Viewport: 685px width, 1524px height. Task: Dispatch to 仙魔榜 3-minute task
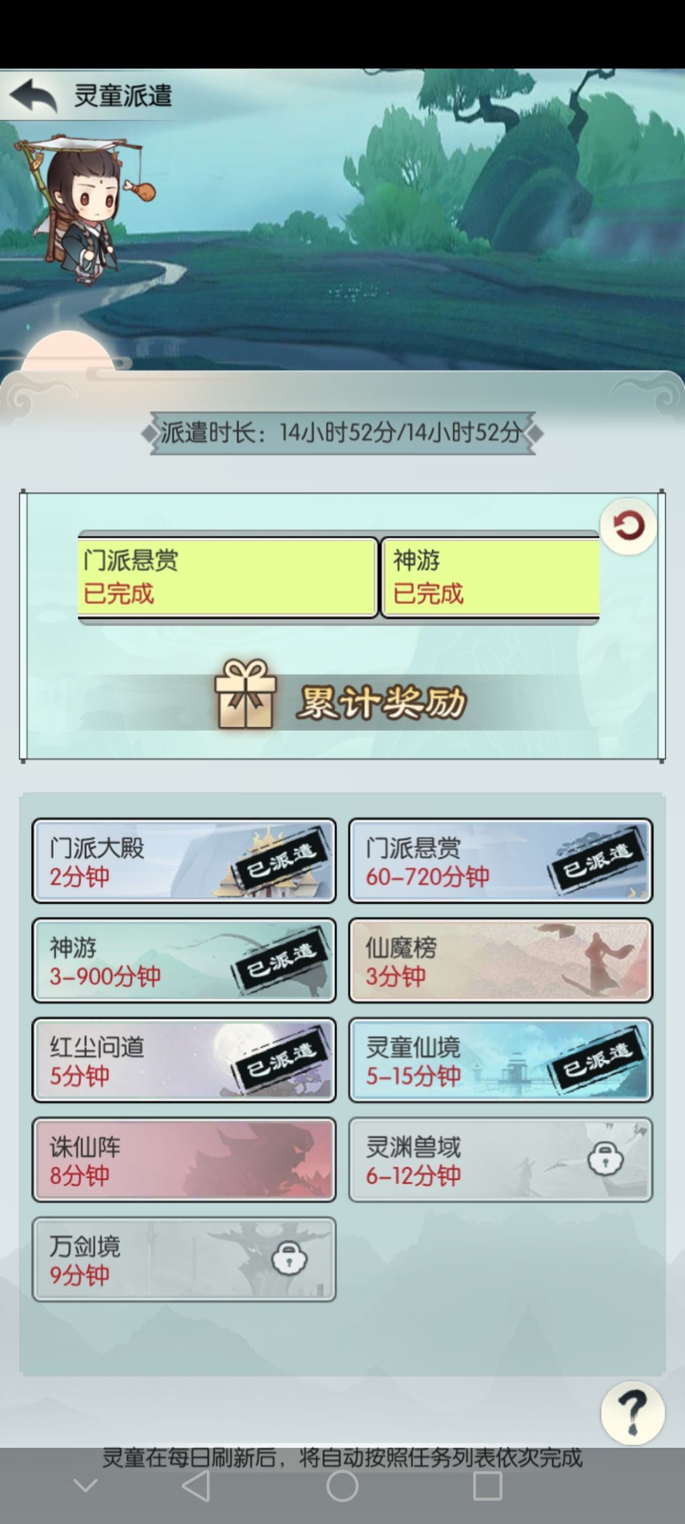(x=500, y=960)
